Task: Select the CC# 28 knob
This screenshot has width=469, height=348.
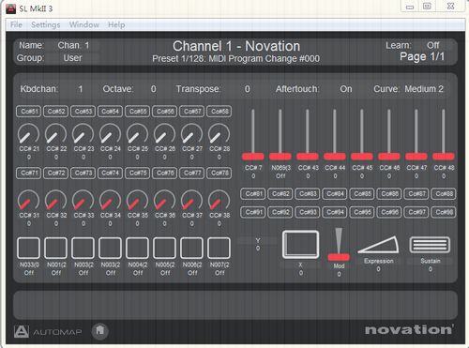Action: 219,134
